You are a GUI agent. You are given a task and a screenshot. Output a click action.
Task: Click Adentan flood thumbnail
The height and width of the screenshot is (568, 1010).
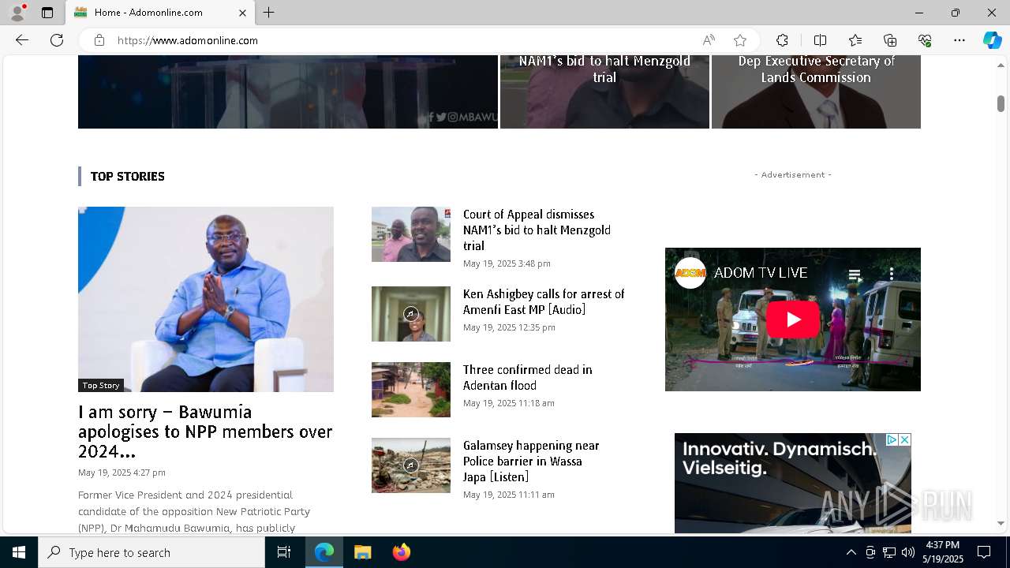pos(411,390)
